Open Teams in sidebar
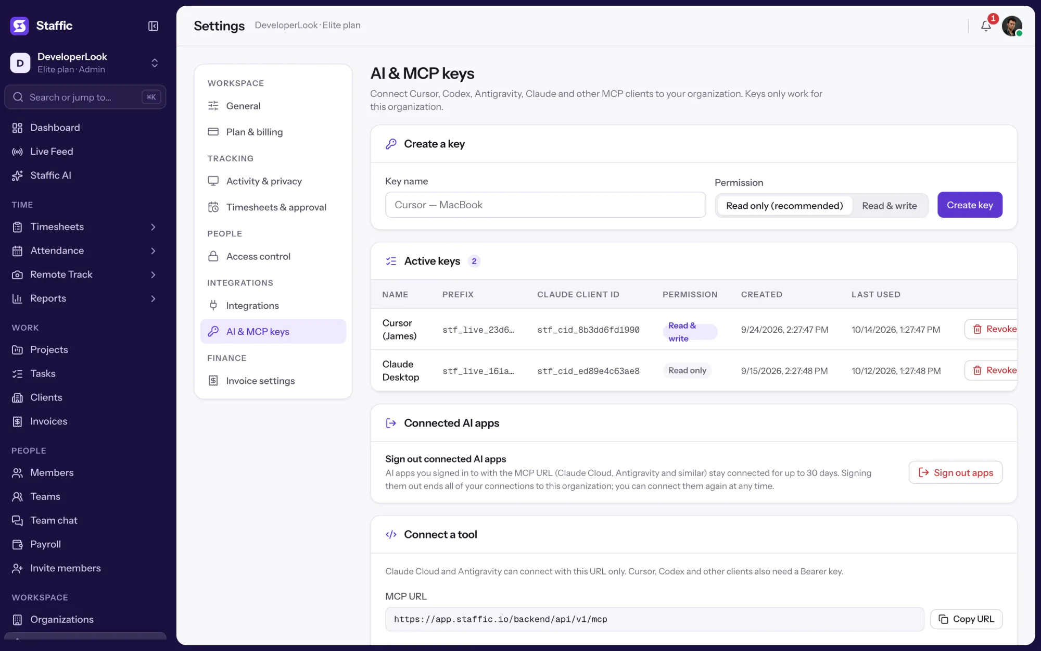This screenshot has height=651, width=1041. 85,497
